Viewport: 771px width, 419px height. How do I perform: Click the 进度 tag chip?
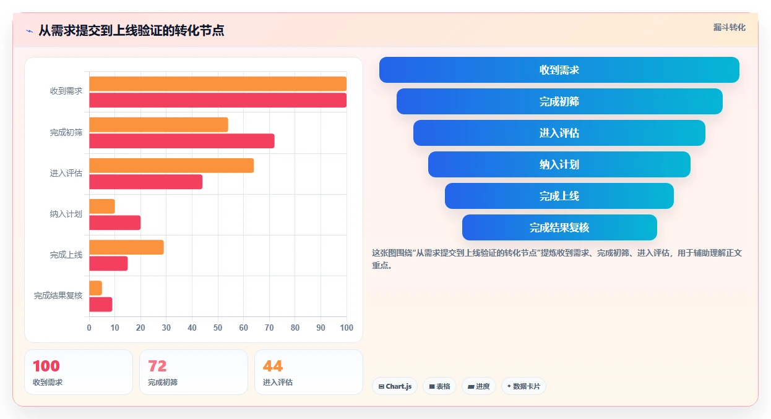pos(479,386)
